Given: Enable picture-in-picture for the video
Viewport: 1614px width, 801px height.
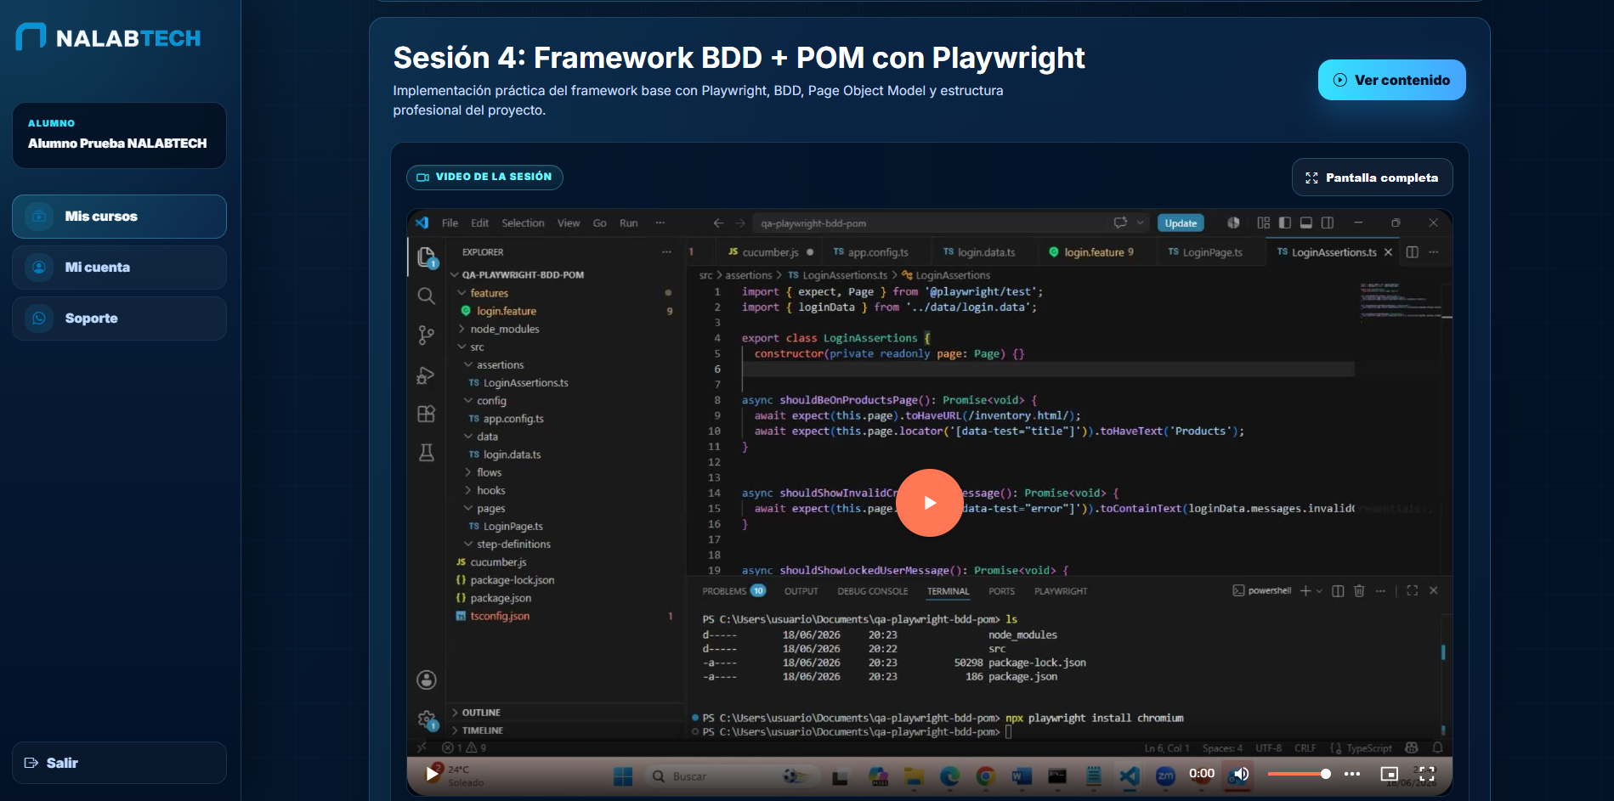Looking at the screenshot, I should point(1389,774).
